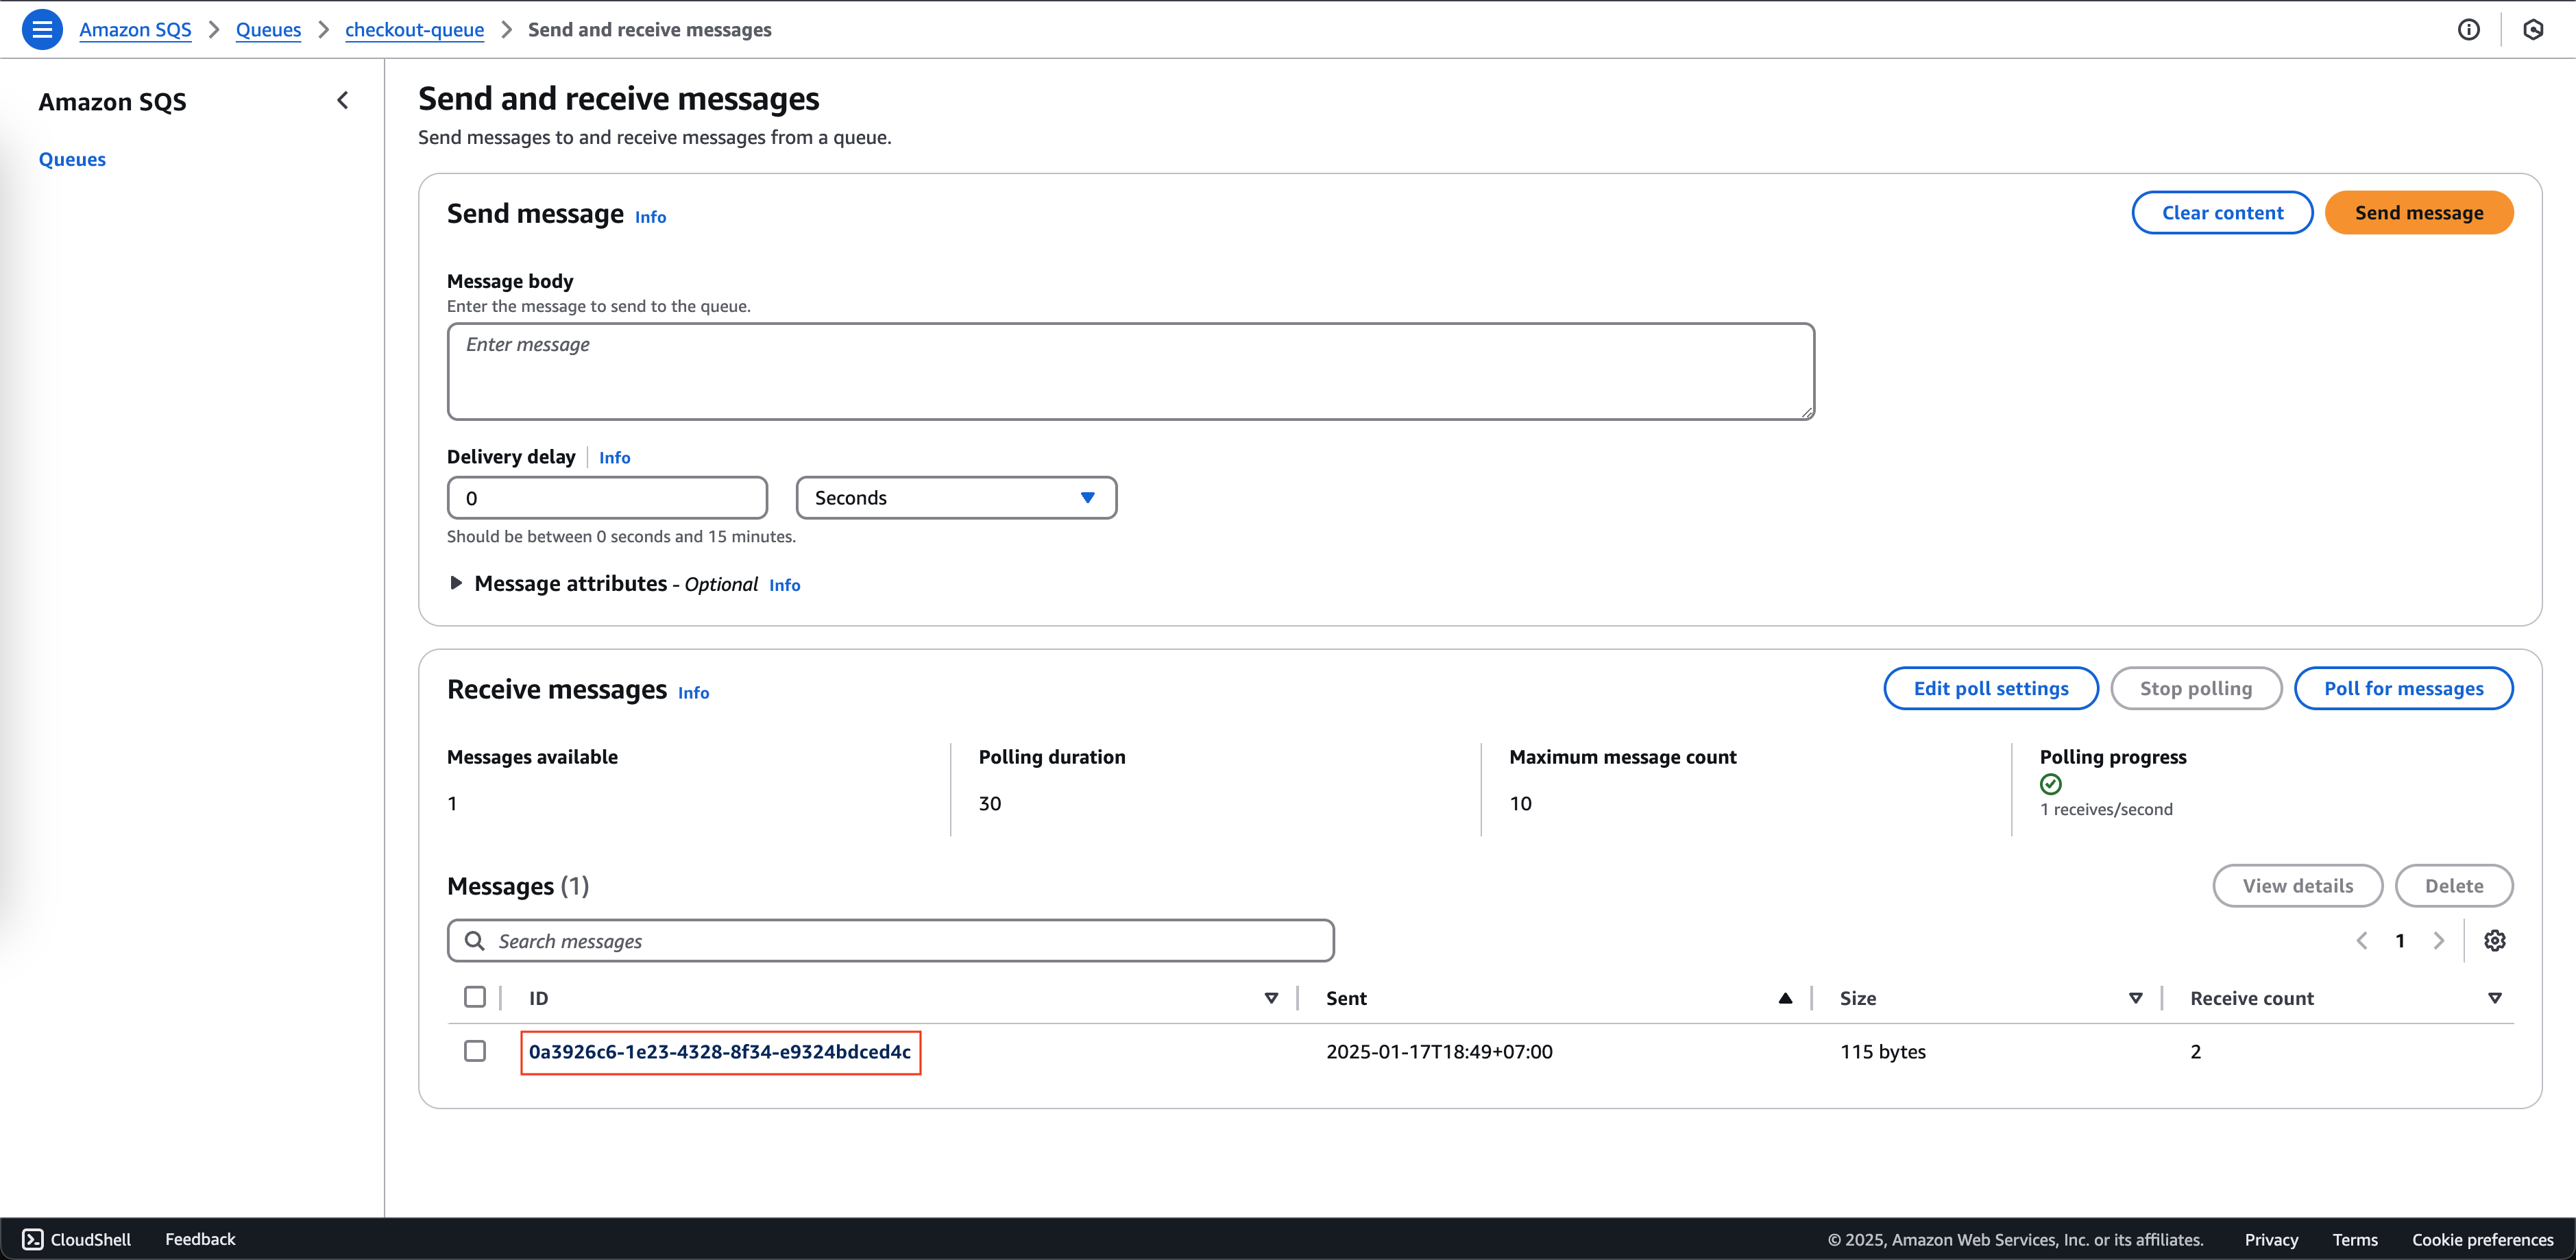Click the Sent column header
The width and height of the screenshot is (2576, 1260).
pyautogui.click(x=1346, y=998)
